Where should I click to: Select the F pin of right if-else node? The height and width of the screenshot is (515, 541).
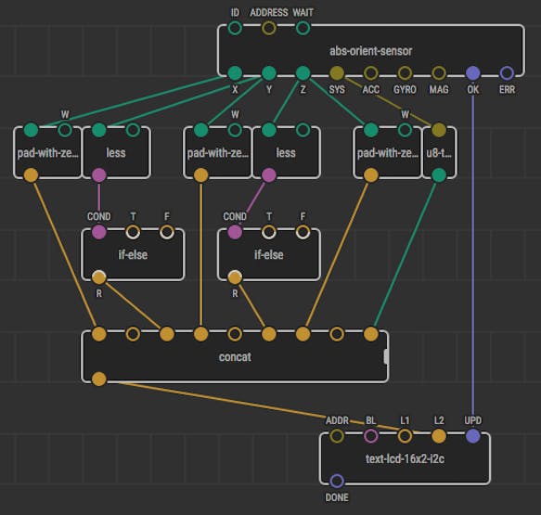303,232
